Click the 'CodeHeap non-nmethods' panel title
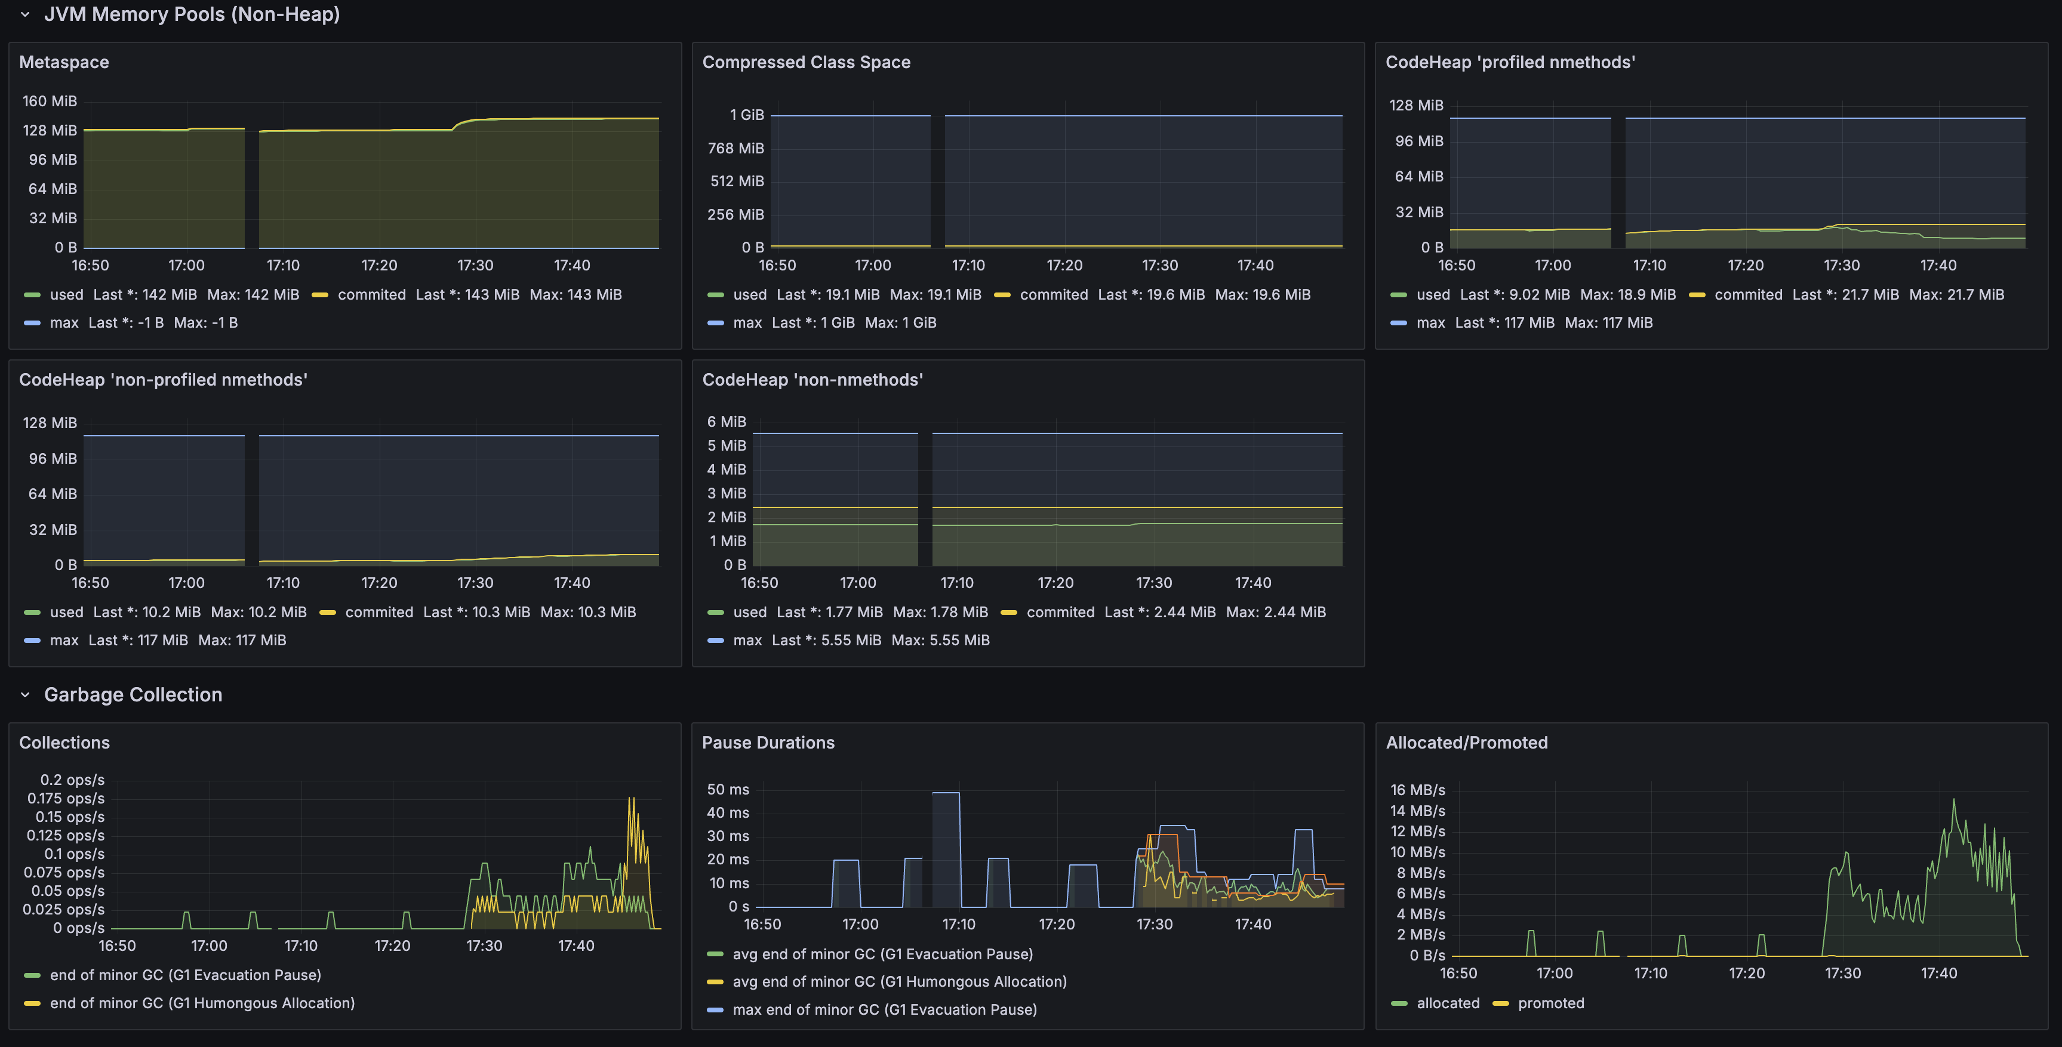Screen dimensions: 2062x1047 coord(813,380)
